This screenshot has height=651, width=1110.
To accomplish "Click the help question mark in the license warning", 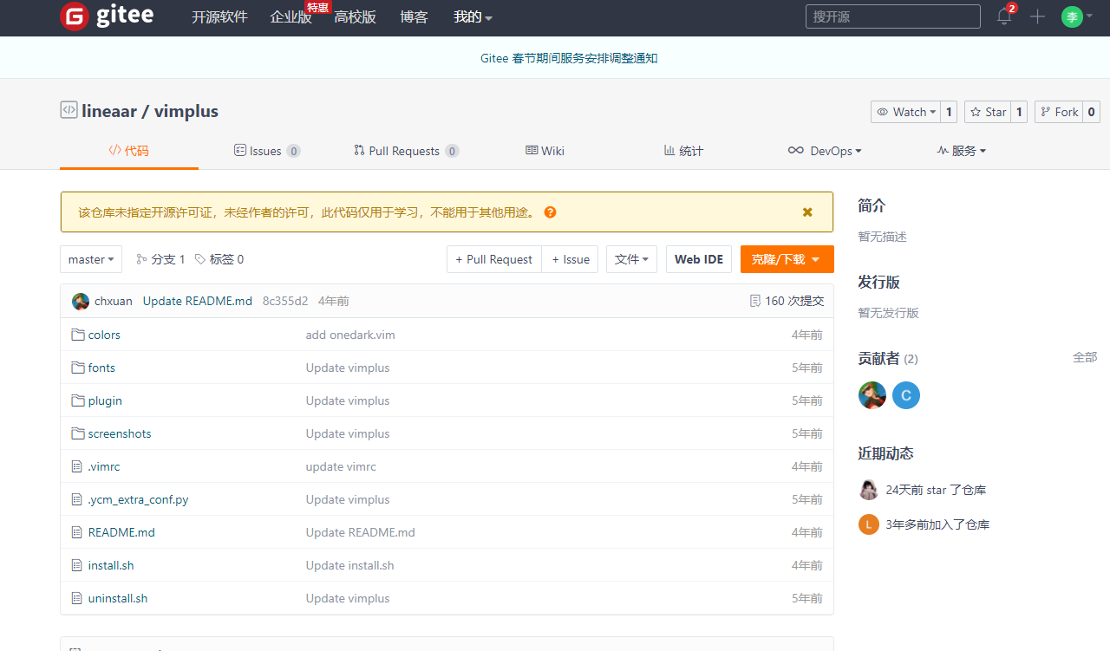I will click(x=550, y=212).
